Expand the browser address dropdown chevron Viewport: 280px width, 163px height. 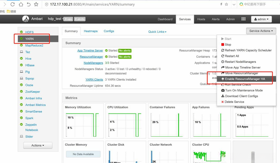234,5
